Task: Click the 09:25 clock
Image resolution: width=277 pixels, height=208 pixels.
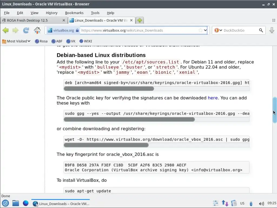Action: (272, 203)
